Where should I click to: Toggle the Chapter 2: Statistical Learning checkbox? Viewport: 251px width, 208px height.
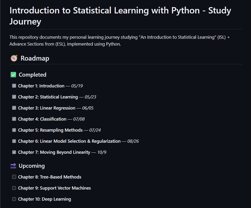(x=14, y=97)
